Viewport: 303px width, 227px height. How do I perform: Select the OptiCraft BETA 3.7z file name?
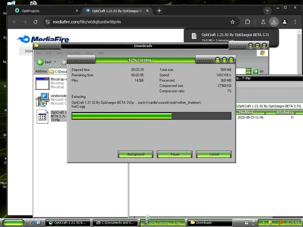coord(59,114)
